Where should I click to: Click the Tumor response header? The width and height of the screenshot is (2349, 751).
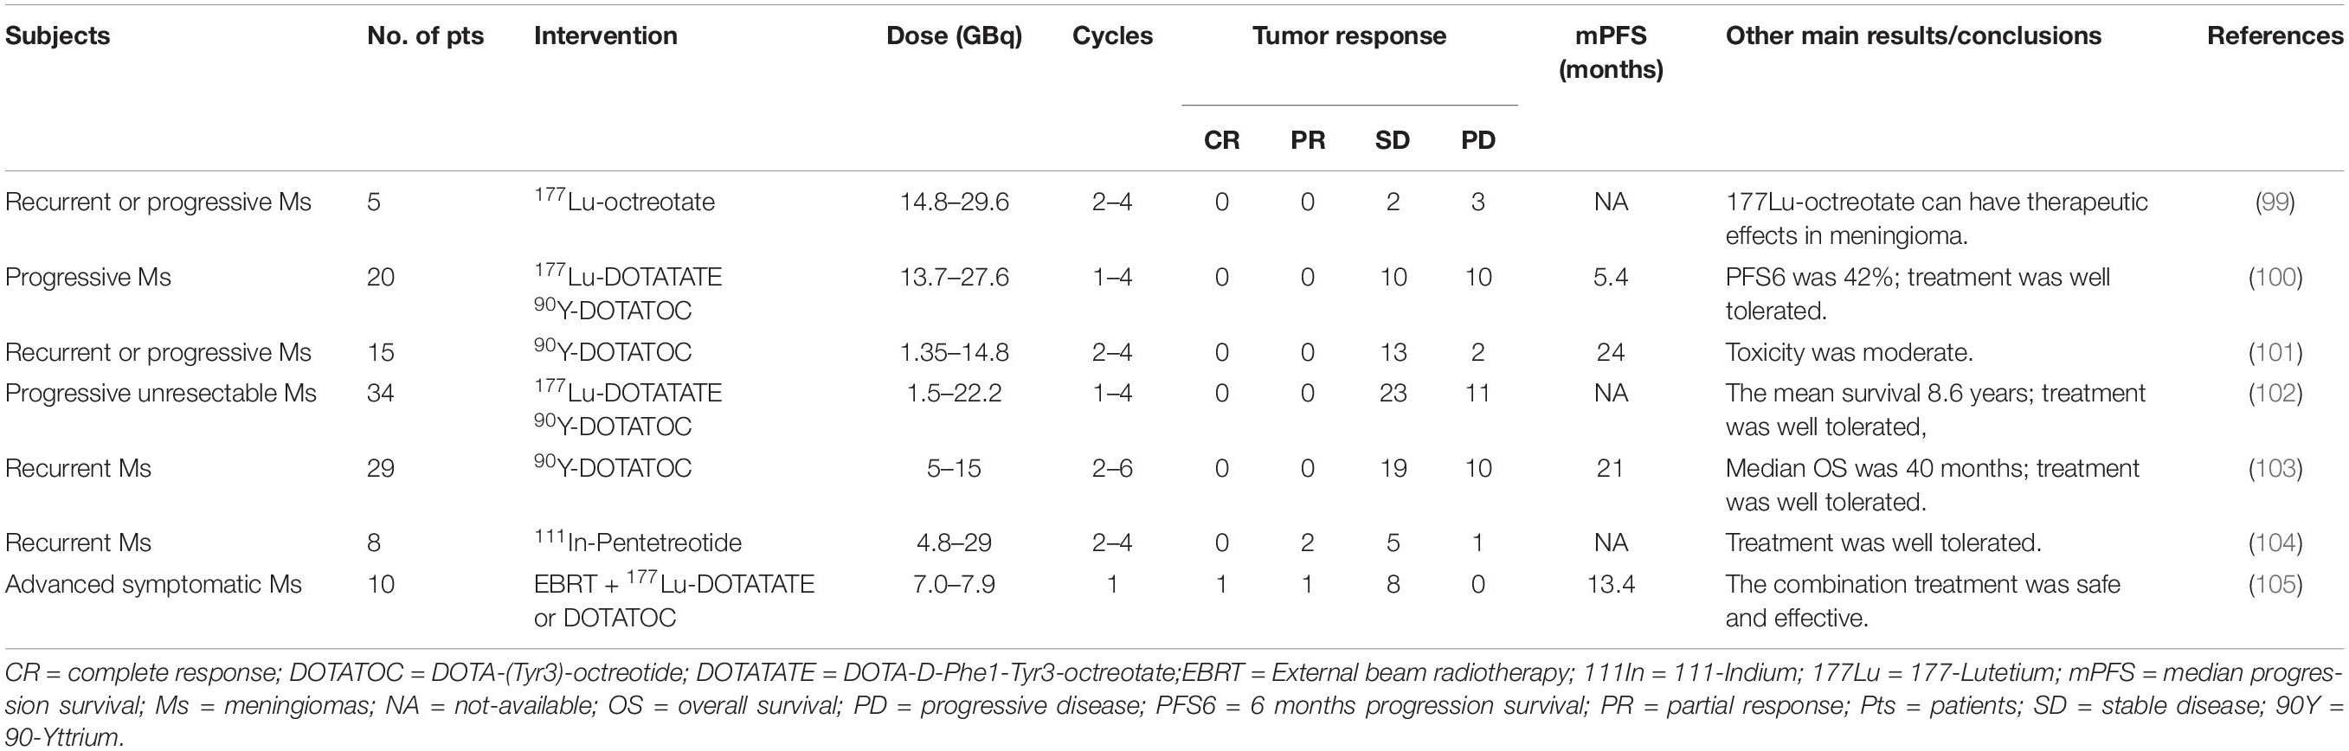click(1348, 36)
